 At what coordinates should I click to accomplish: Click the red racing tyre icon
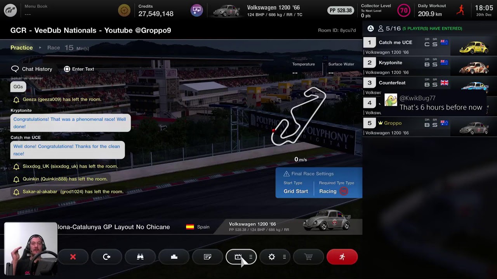[344, 191]
